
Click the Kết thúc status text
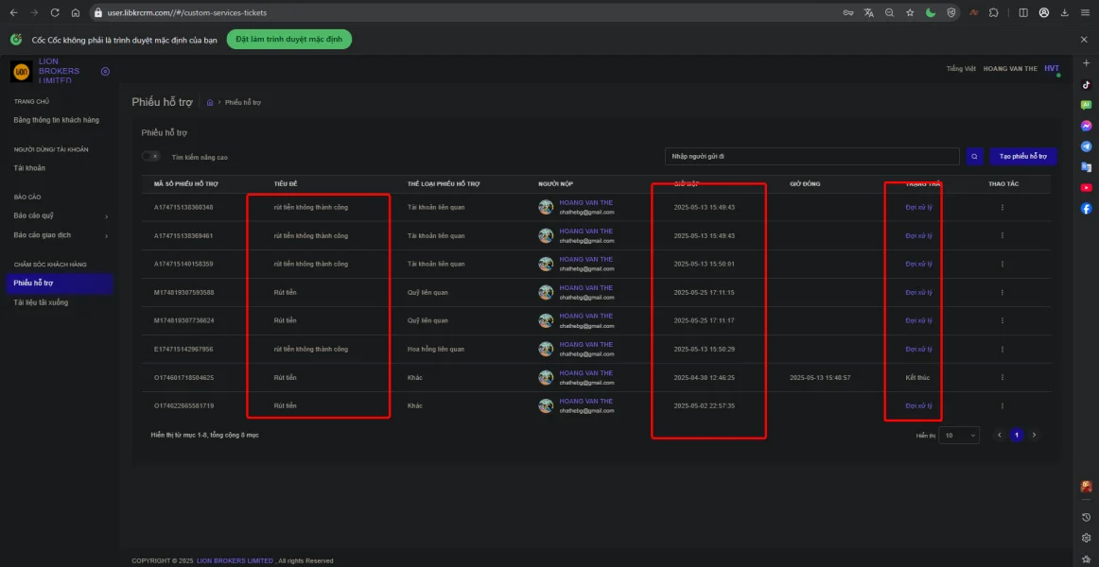pyautogui.click(x=917, y=377)
